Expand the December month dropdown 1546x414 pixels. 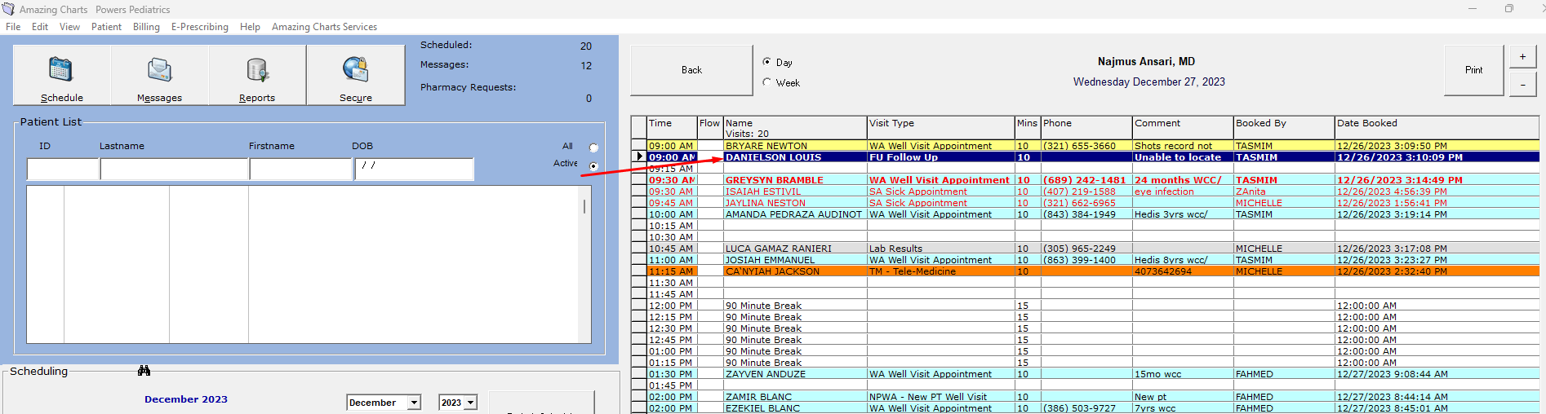(x=414, y=403)
